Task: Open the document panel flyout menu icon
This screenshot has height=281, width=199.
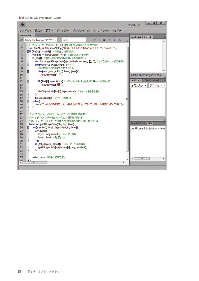Action: click(x=127, y=38)
